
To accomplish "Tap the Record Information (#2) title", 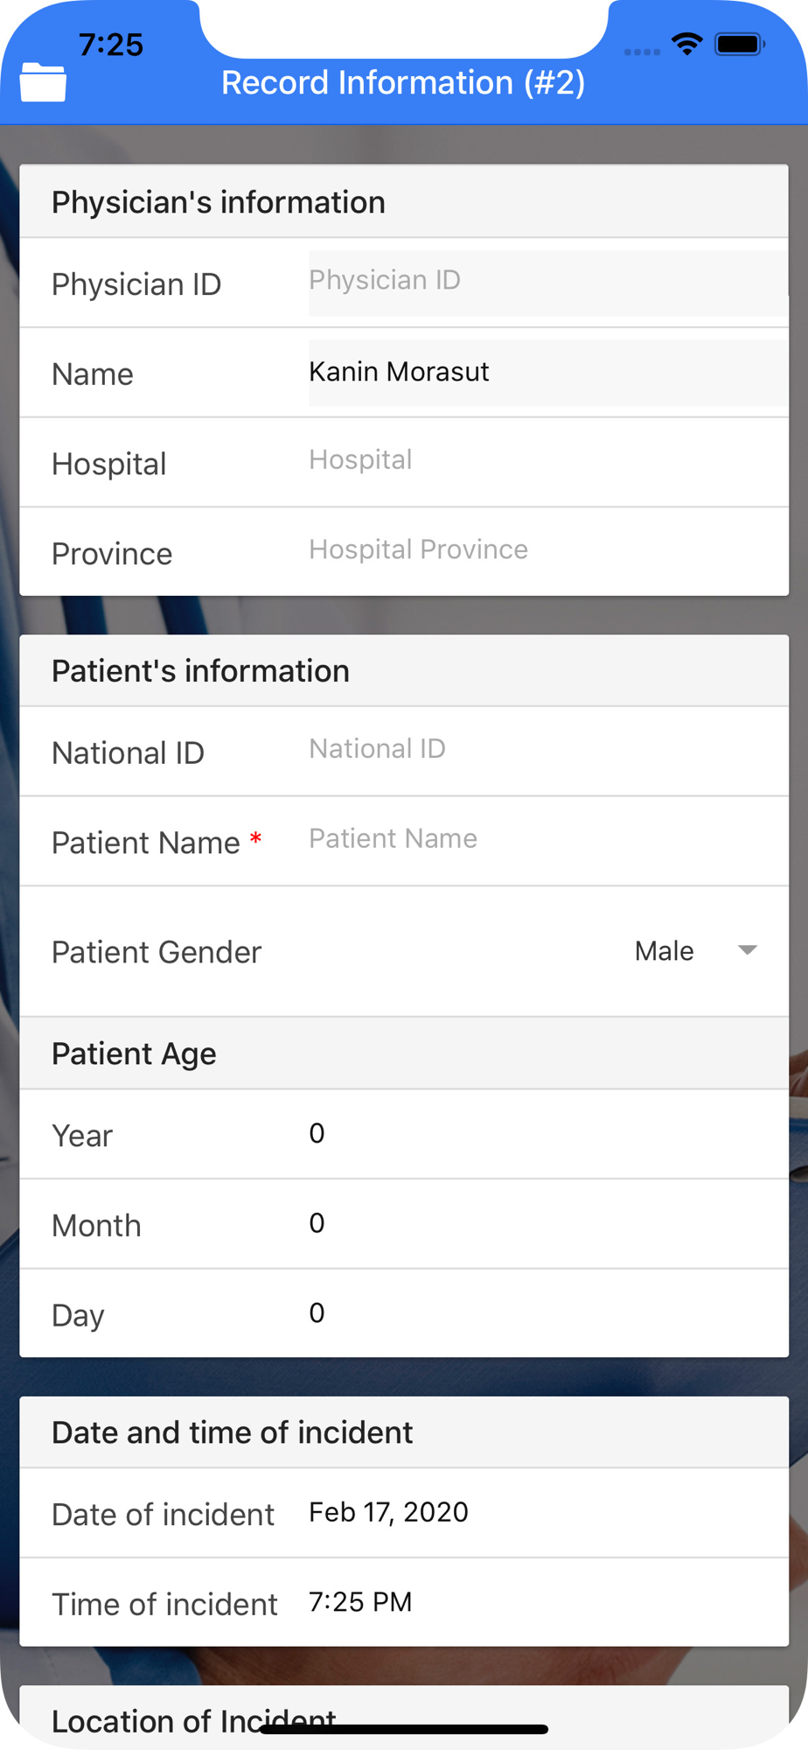I will pyautogui.click(x=403, y=83).
